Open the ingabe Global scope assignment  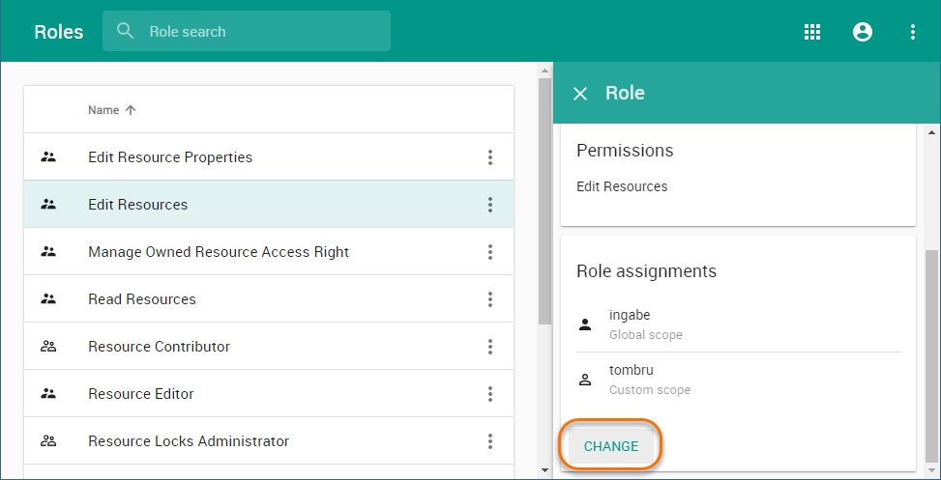pos(646,325)
